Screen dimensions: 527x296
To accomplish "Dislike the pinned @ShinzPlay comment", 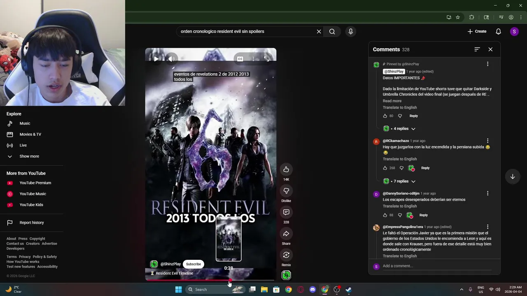I will tap(400, 116).
